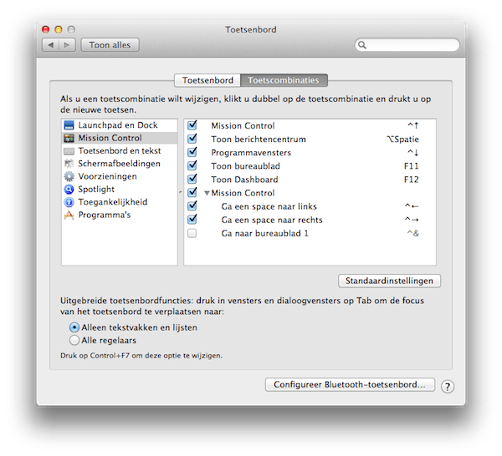Screen dimensions: 502x456
Task: Minimize the Toetsenbord window
Action: pos(59,29)
